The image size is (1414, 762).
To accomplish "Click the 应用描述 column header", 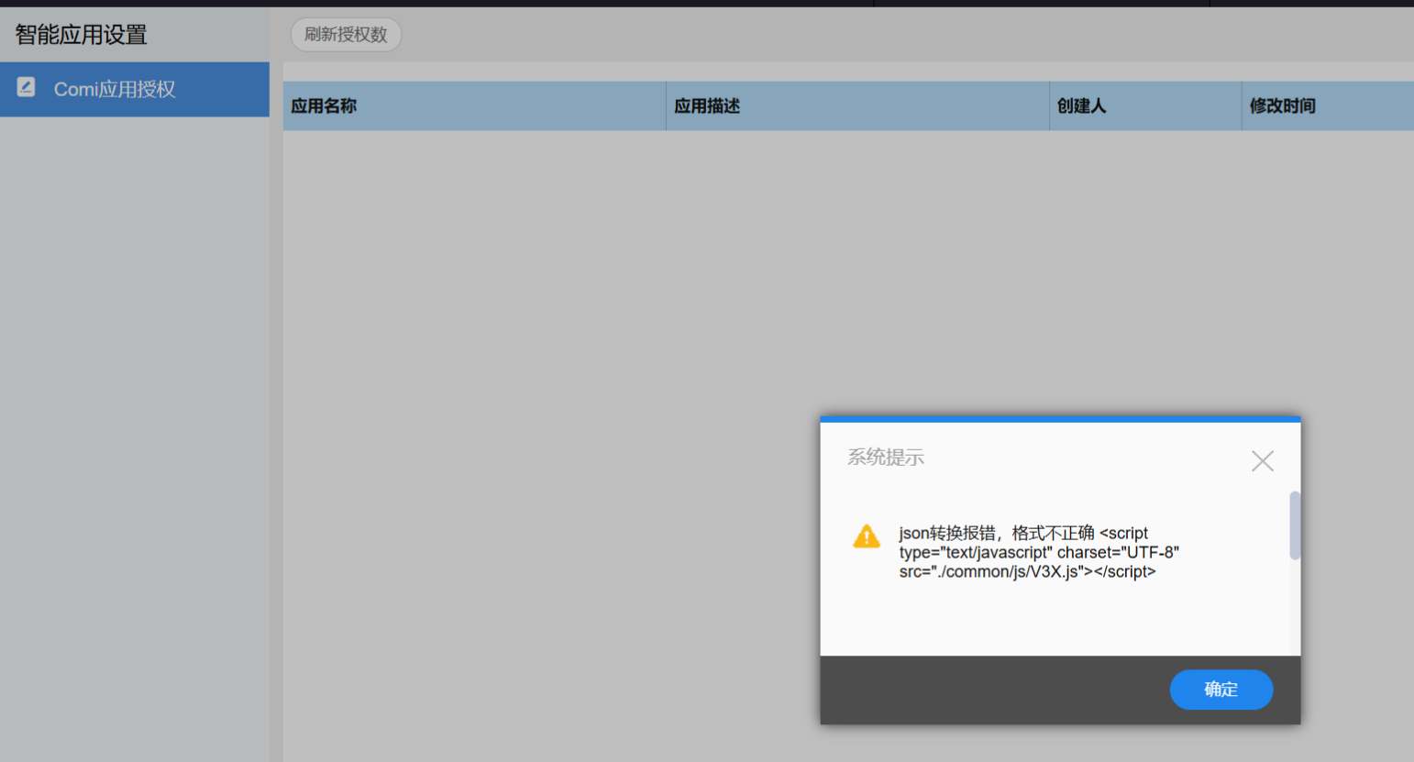I will (857, 106).
